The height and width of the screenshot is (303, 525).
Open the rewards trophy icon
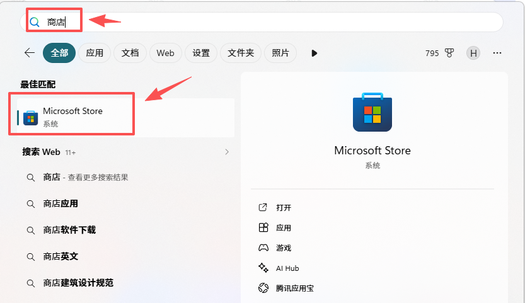point(449,53)
